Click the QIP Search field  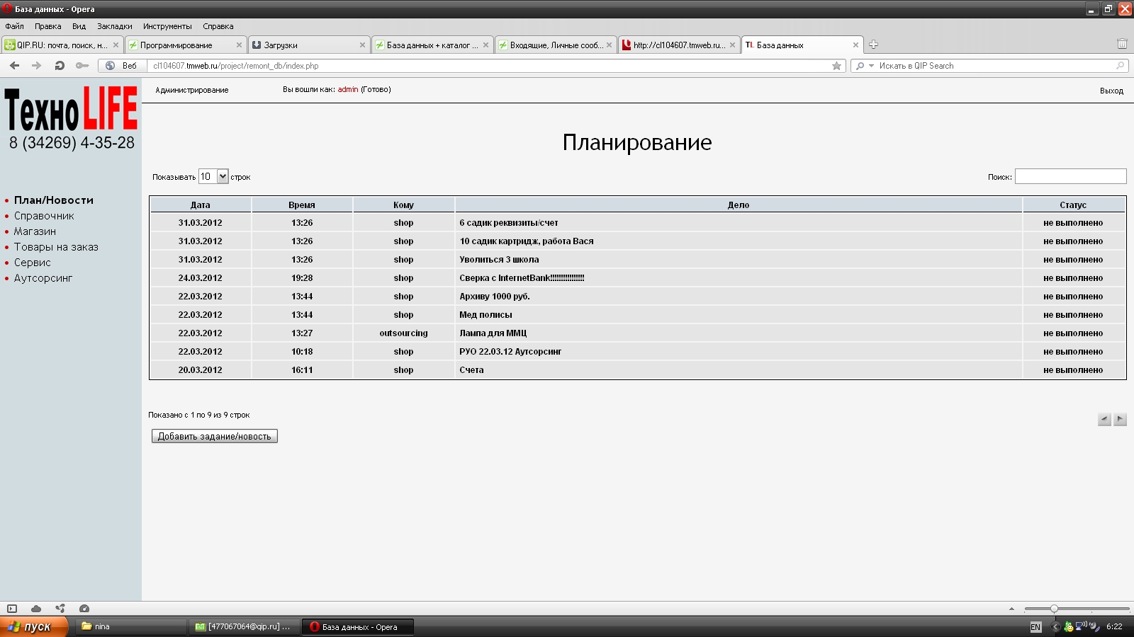pos(996,66)
